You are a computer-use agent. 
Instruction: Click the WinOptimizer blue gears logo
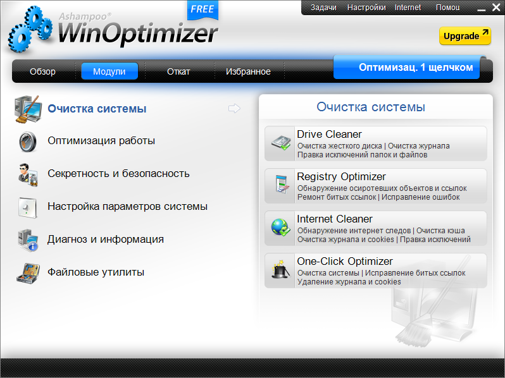(x=30, y=29)
